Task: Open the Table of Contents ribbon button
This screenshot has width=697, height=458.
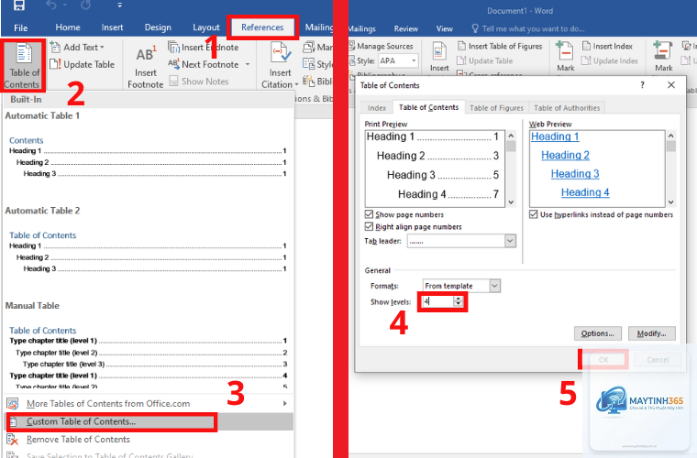Action: pos(23,65)
